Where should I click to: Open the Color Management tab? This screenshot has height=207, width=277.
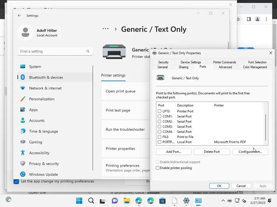[255, 67]
